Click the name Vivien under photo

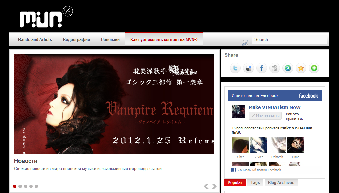[259, 157]
